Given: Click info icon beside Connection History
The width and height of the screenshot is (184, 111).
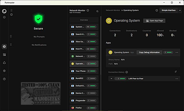Looking at the screenshot, I should (127, 72).
